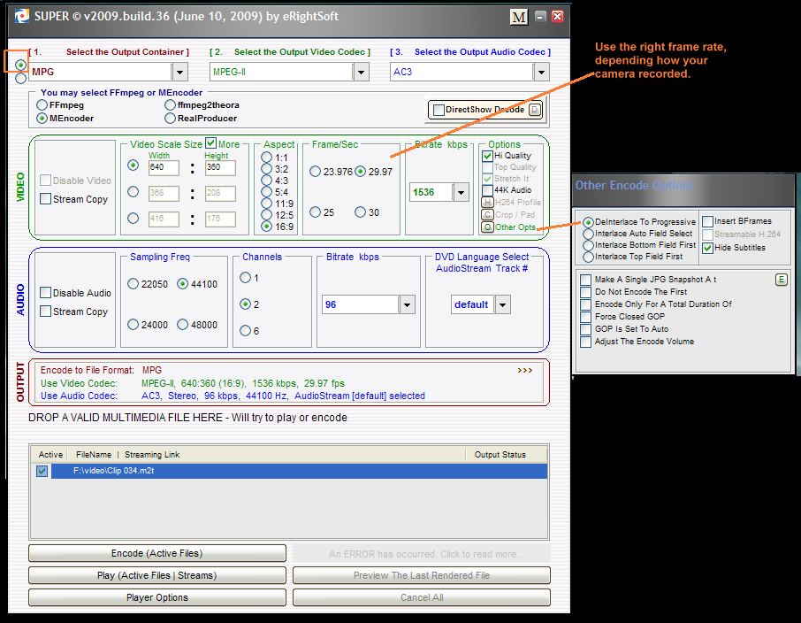Set frame rate to 29.97
This screenshot has width=801, height=623.
pos(361,172)
